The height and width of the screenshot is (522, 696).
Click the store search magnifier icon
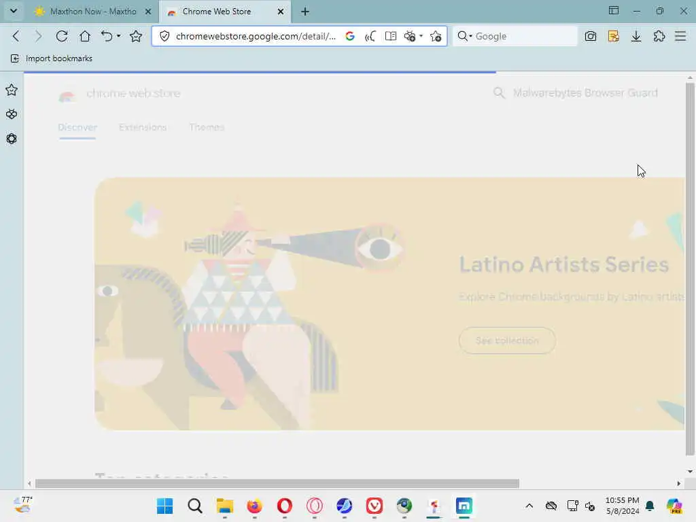point(499,92)
